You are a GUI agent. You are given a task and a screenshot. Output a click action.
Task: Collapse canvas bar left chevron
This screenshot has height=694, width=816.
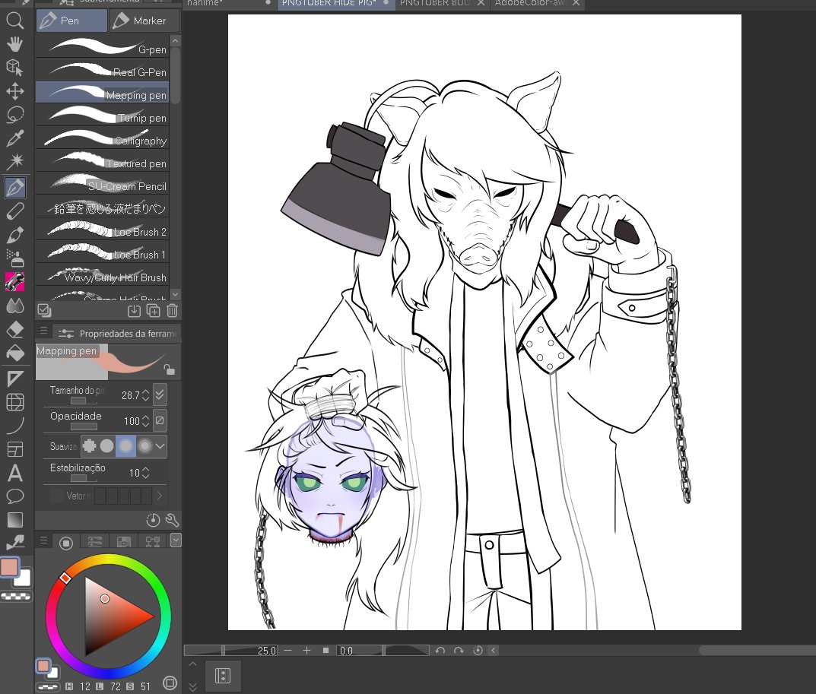(x=494, y=651)
